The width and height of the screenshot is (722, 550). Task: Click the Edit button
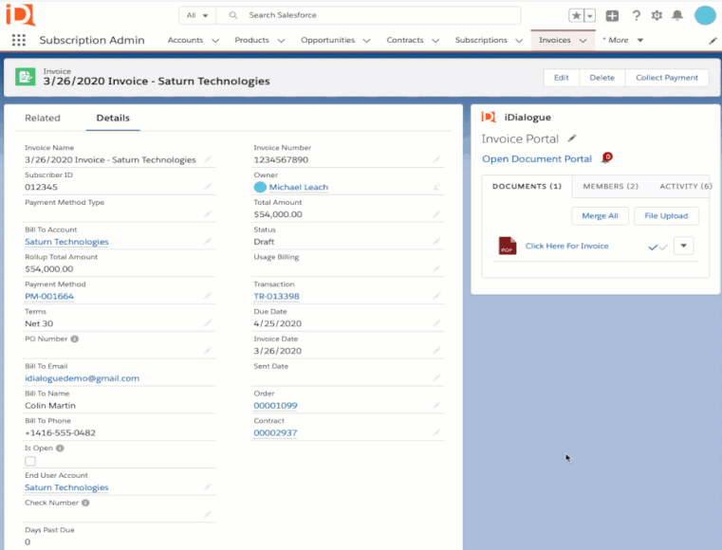click(561, 78)
